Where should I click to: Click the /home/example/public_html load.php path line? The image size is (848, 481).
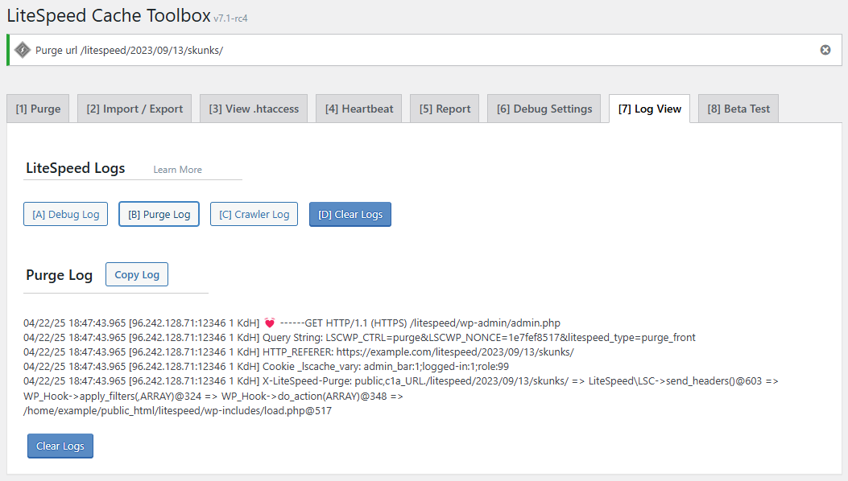click(x=177, y=411)
